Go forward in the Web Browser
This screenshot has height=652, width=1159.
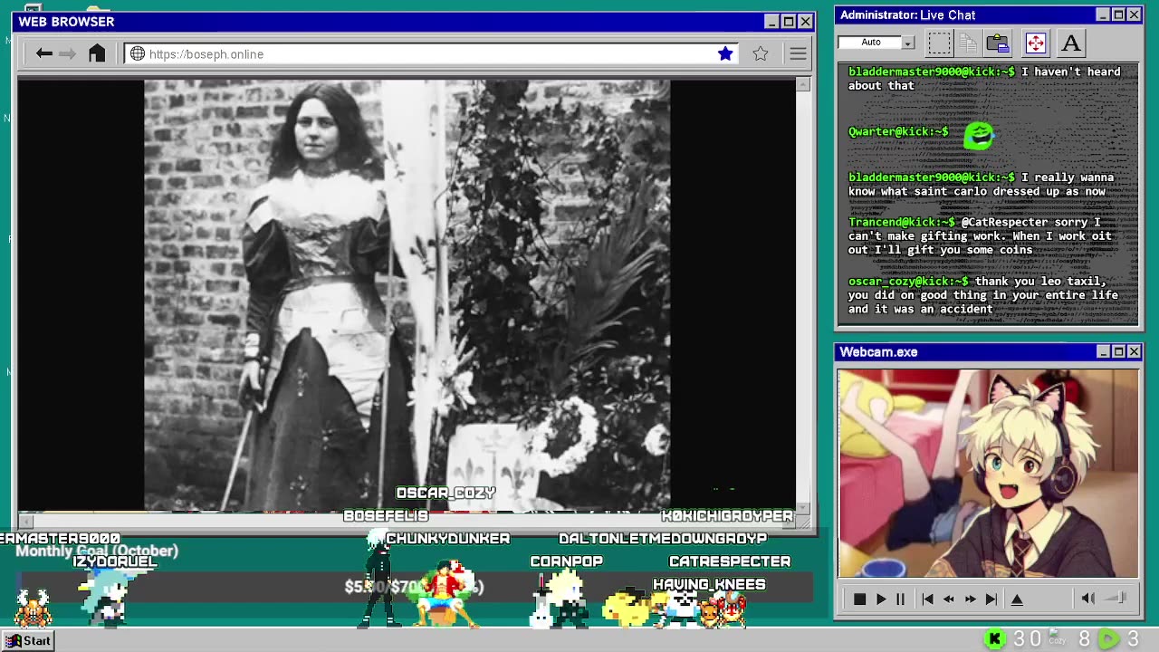[67, 53]
